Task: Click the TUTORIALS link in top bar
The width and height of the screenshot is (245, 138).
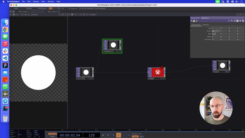Action: click(x=42, y=9)
